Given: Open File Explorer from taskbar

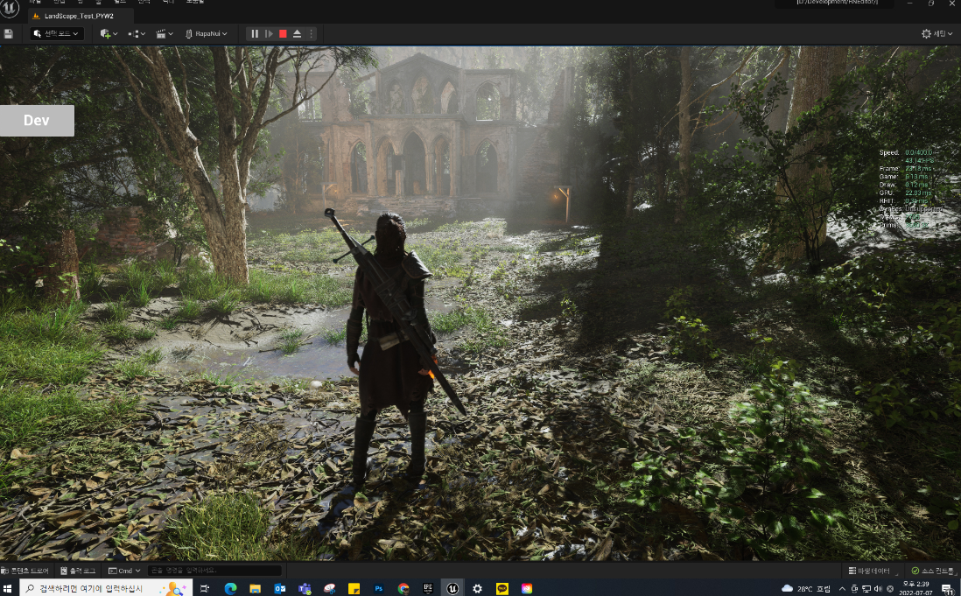Looking at the screenshot, I should (x=255, y=588).
